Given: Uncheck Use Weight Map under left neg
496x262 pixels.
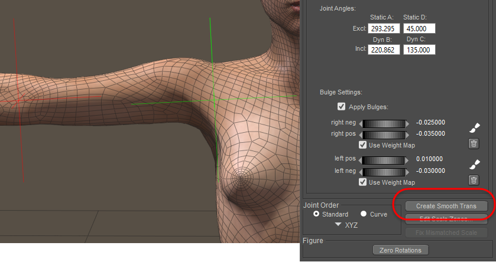Looking at the screenshot, I should (363, 182).
